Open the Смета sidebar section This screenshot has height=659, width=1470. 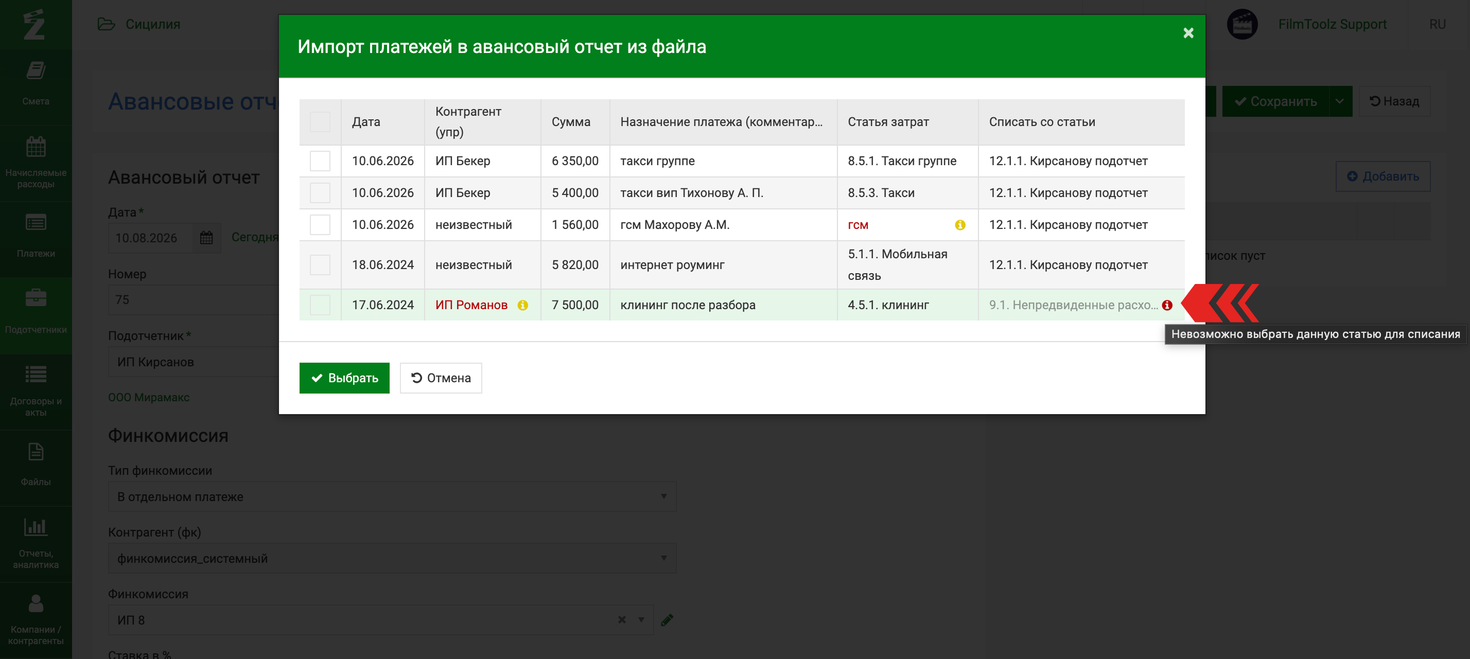click(x=36, y=84)
